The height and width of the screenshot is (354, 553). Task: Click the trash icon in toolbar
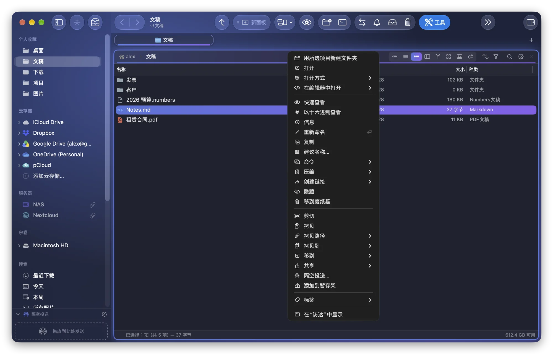pos(407,22)
